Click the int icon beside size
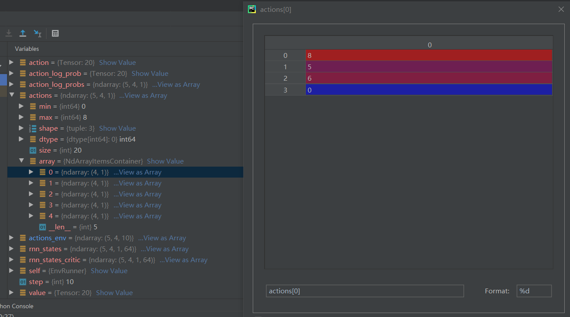Image resolution: width=570 pixels, height=317 pixels. coord(33,150)
